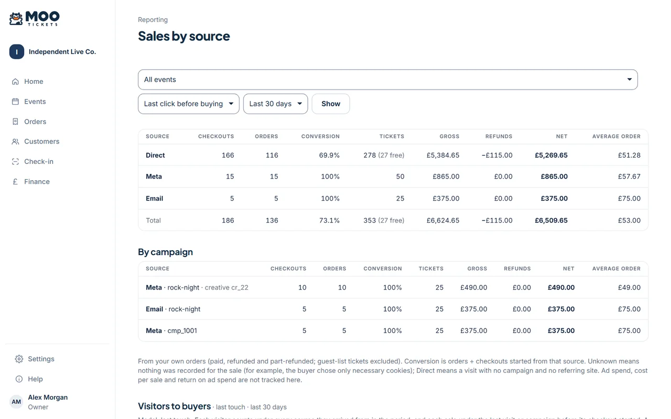The width and height of the screenshot is (671, 419).
Task: Click the Independent Live Co. badge icon
Action: pos(17,52)
